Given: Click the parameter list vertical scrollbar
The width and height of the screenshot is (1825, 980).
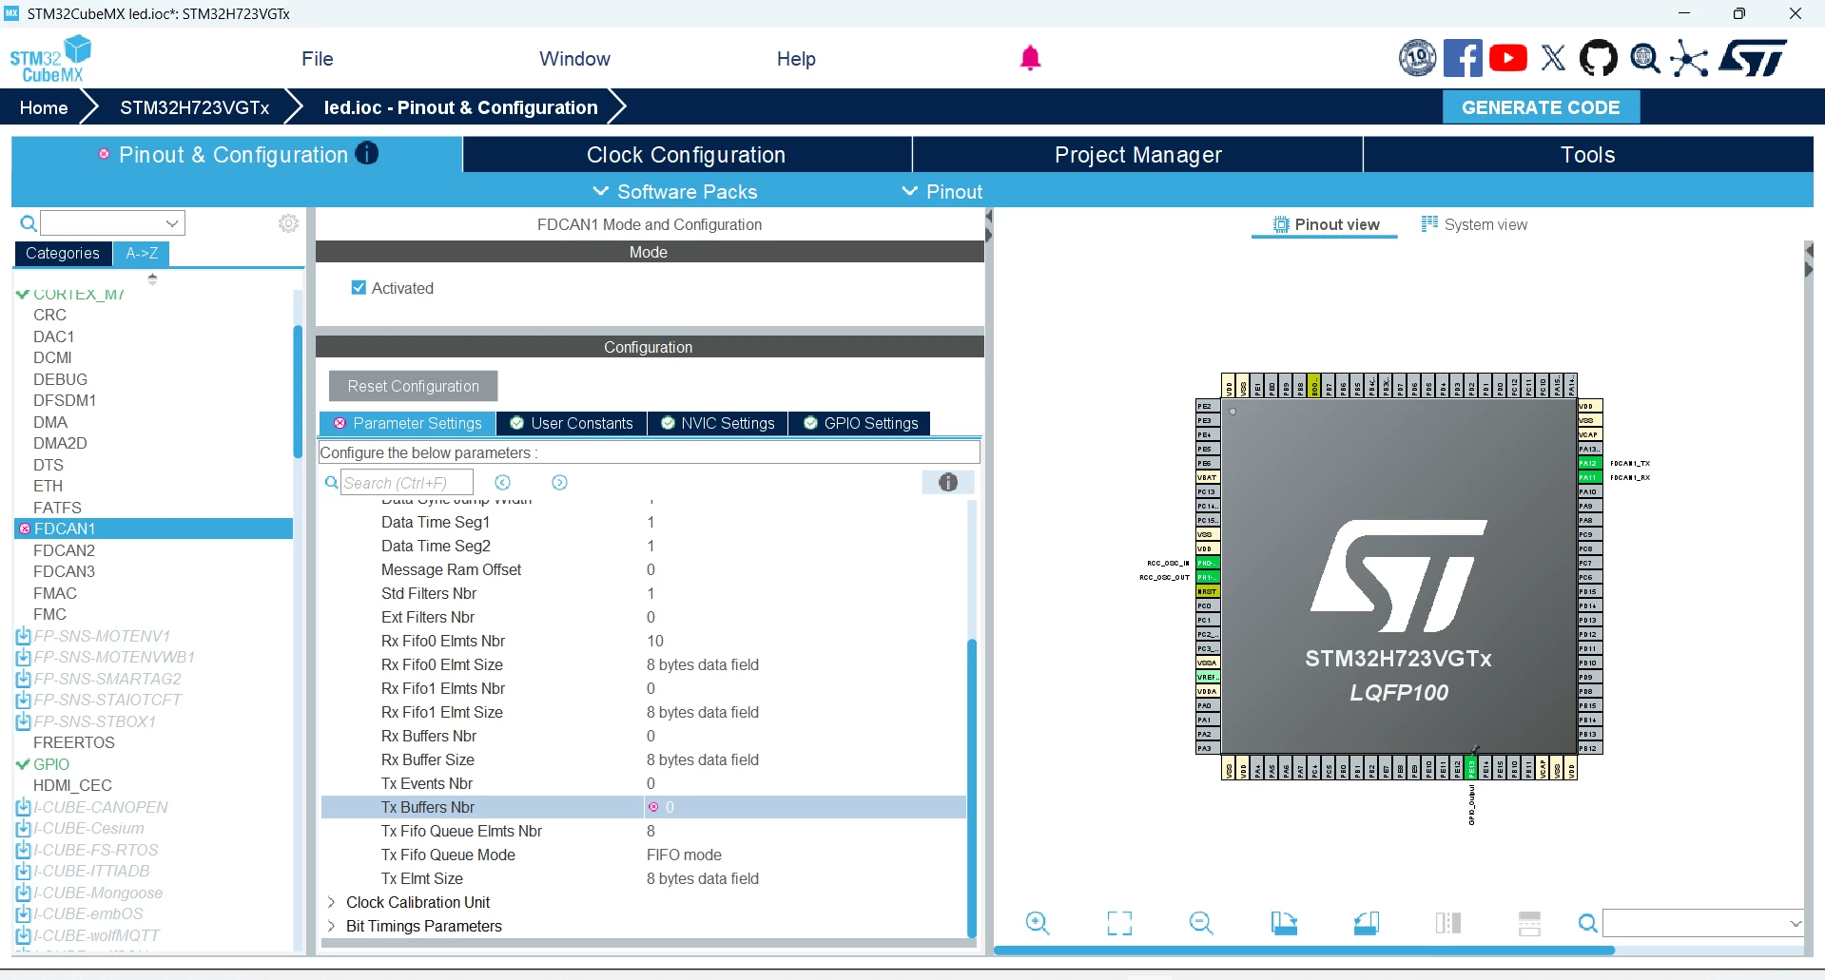Looking at the screenshot, I should 972,787.
